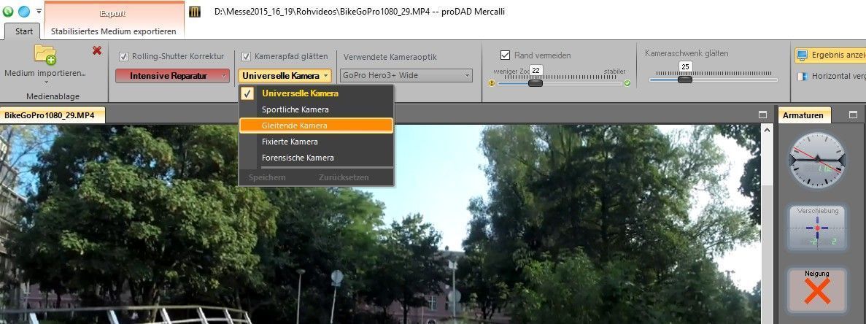Click the Ergebnis anzeigen monitor icon

[x=802, y=55]
